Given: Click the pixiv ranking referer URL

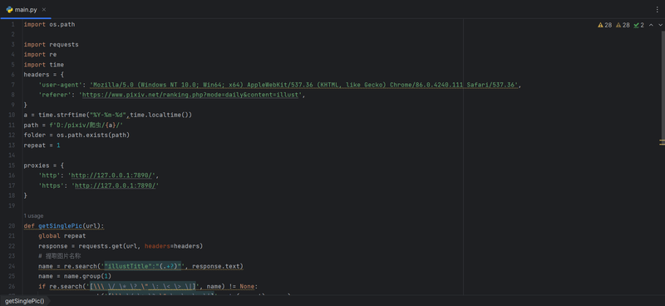Looking at the screenshot, I should click(190, 95).
